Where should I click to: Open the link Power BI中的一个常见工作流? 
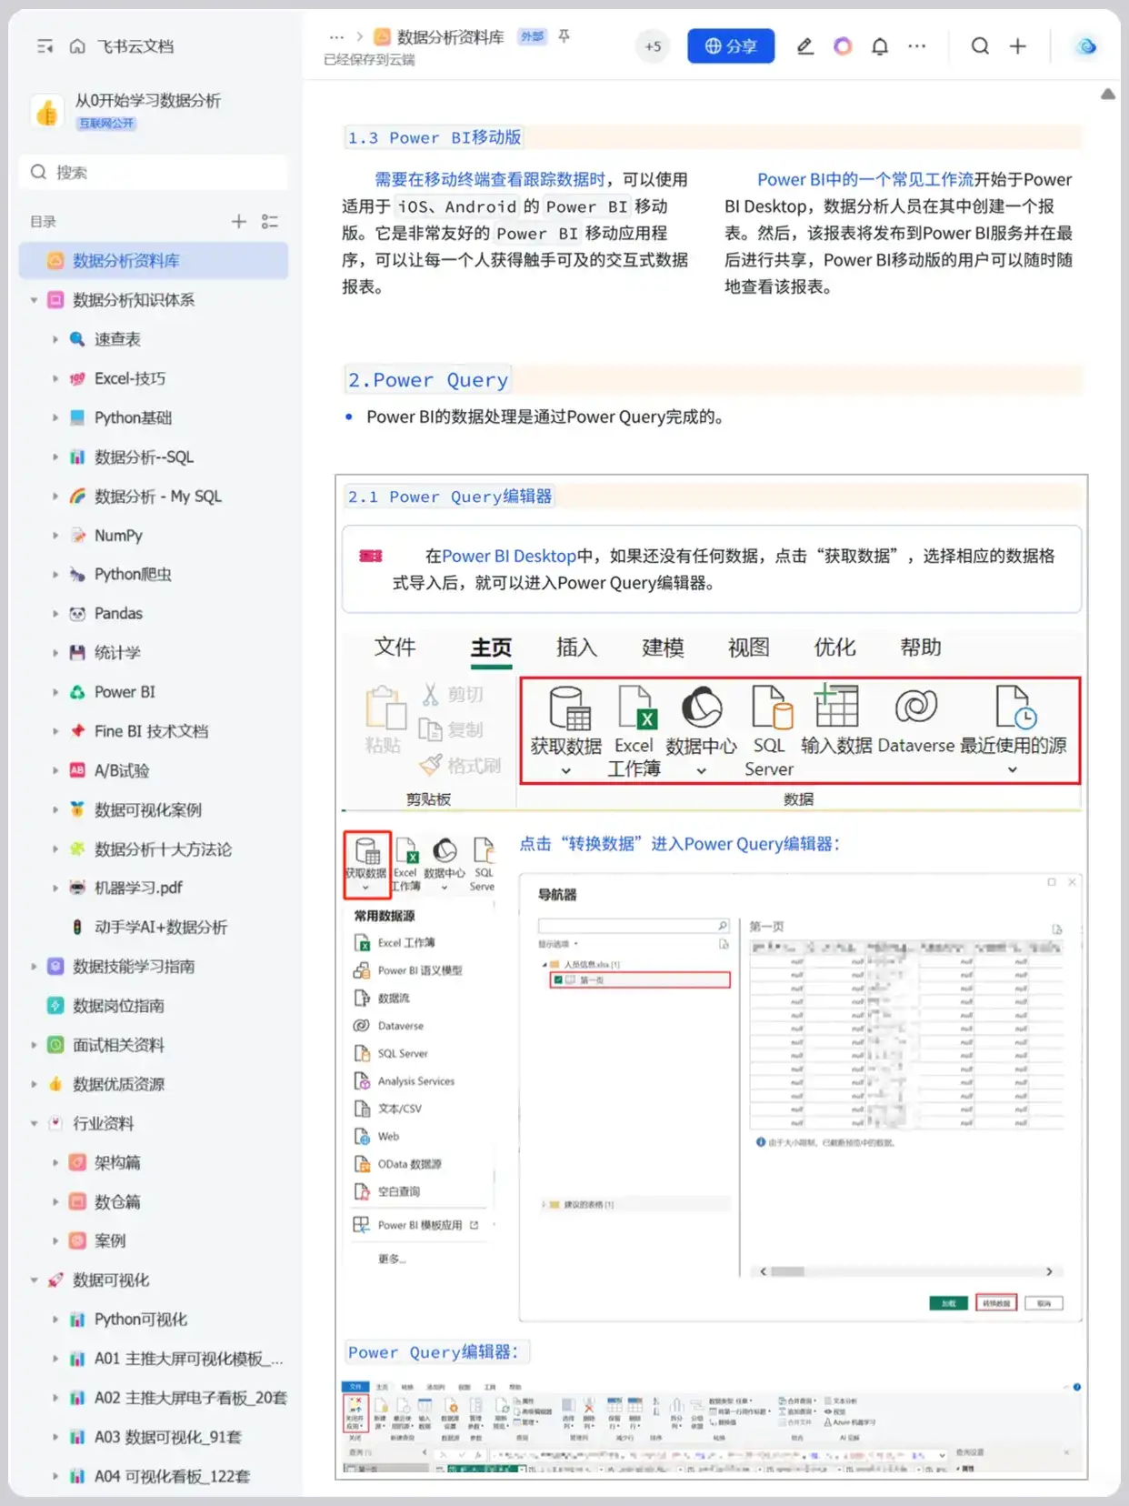pyautogui.click(x=865, y=179)
